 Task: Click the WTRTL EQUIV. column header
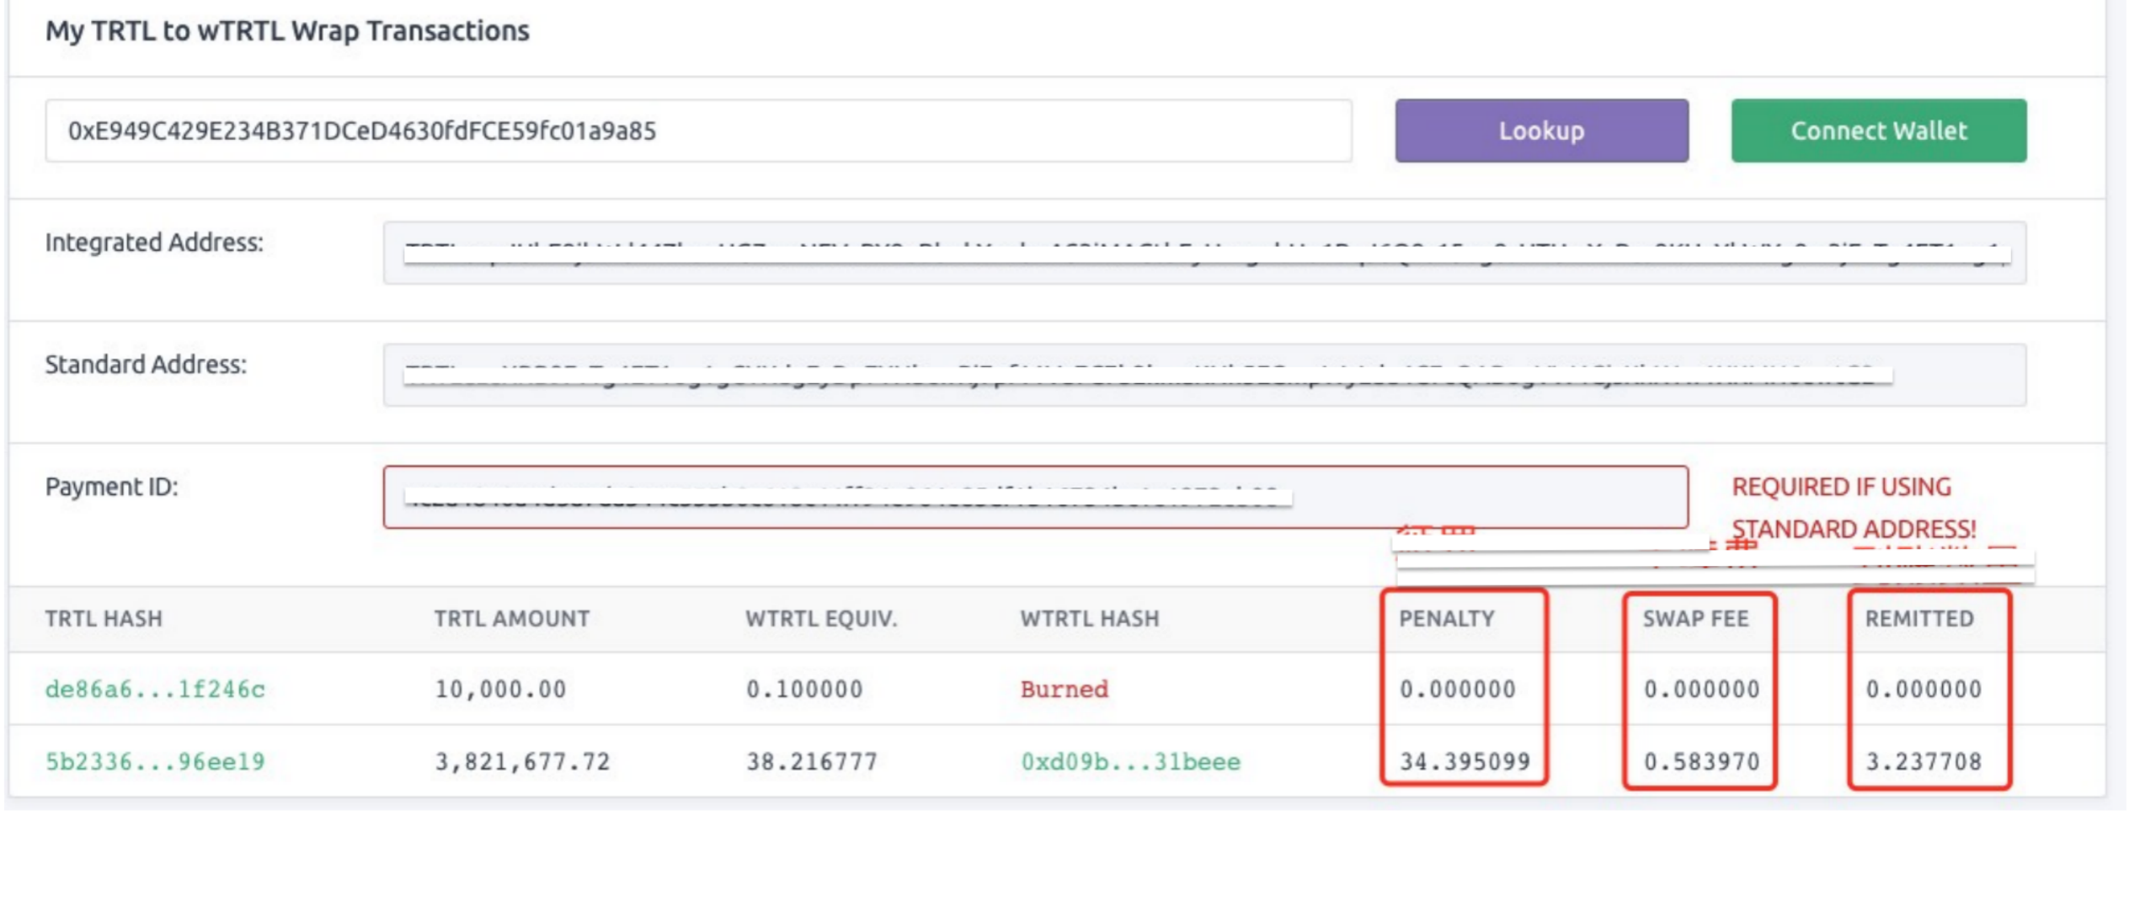pos(821,619)
